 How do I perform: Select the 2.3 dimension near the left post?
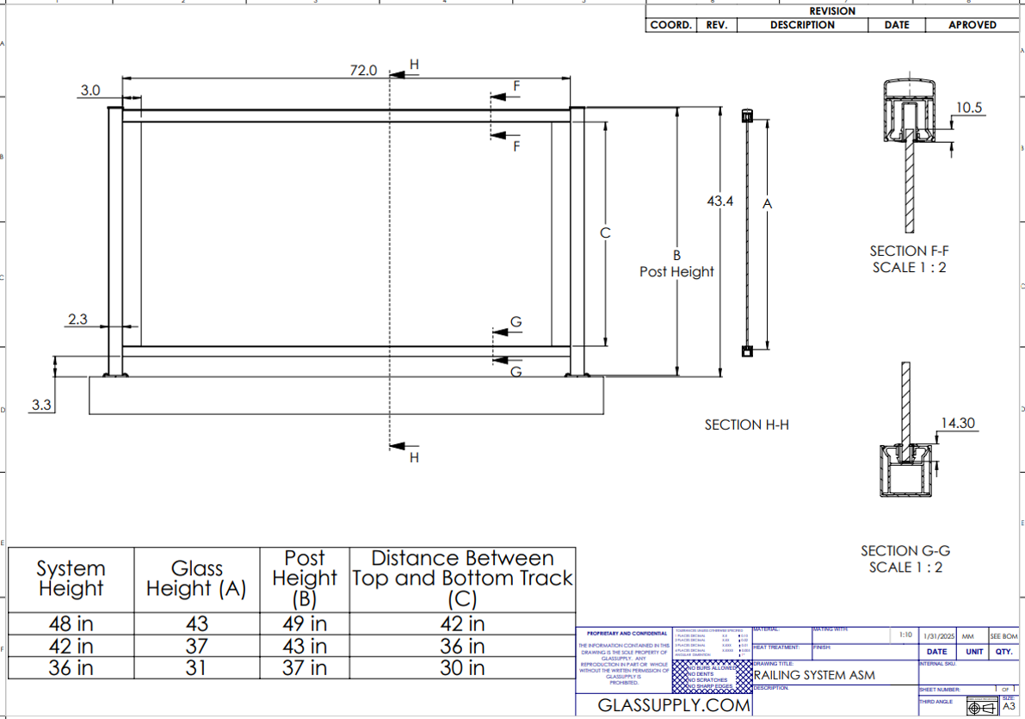[77, 319]
